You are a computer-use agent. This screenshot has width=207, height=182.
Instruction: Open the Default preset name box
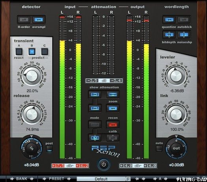(101, 179)
